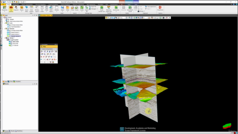This screenshot has width=238, height=134.
Task: Click the axis orientation gizmo
Action: 227,126
